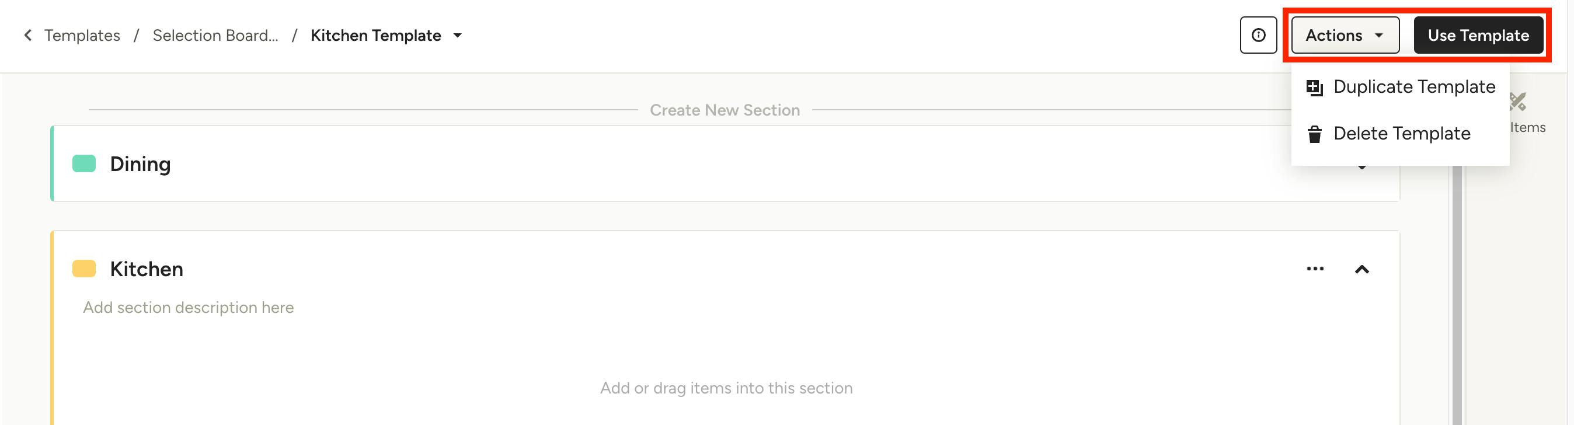Click the Use Template button
This screenshot has height=425, width=1574.
tap(1478, 36)
